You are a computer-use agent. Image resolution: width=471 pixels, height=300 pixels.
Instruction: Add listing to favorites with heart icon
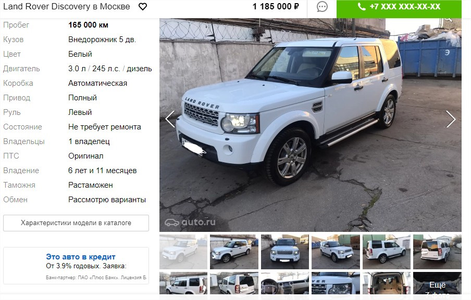[143, 7]
